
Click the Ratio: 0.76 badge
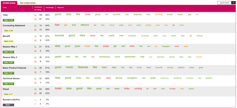click(8, 84)
